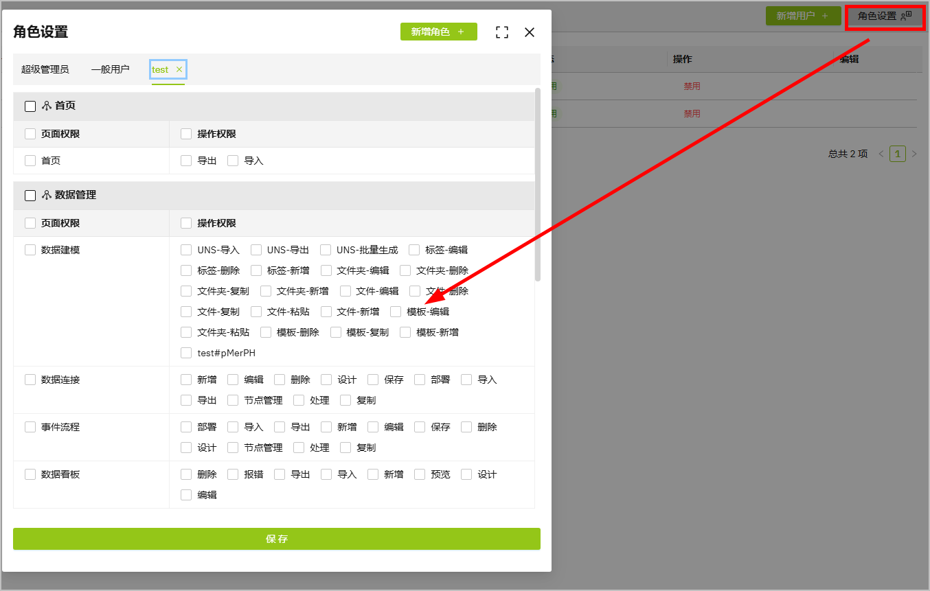This screenshot has height=591, width=930.
Task: Select all under 数据管理 section header checkbox
Action: pos(30,196)
